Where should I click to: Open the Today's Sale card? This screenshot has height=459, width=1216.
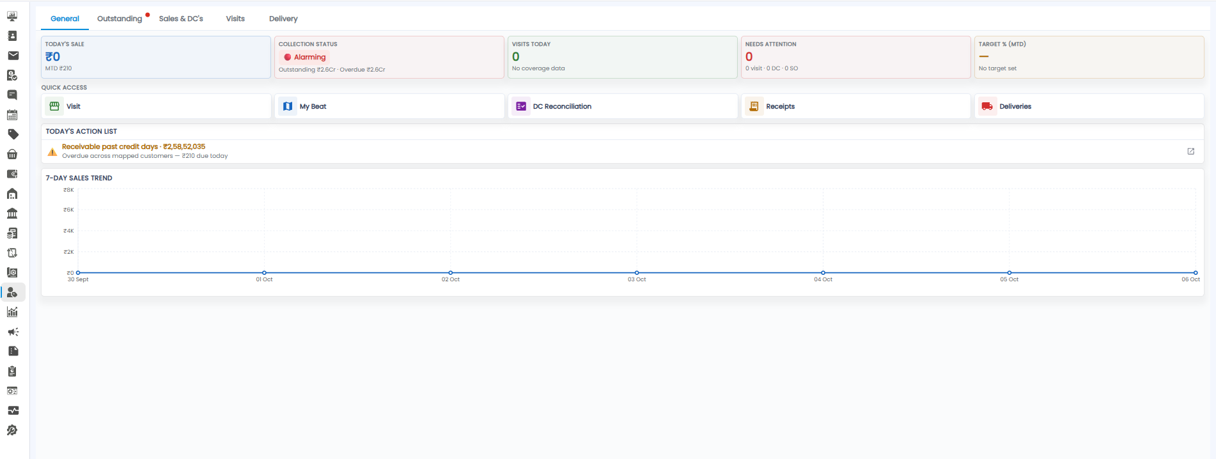pos(156,57)
